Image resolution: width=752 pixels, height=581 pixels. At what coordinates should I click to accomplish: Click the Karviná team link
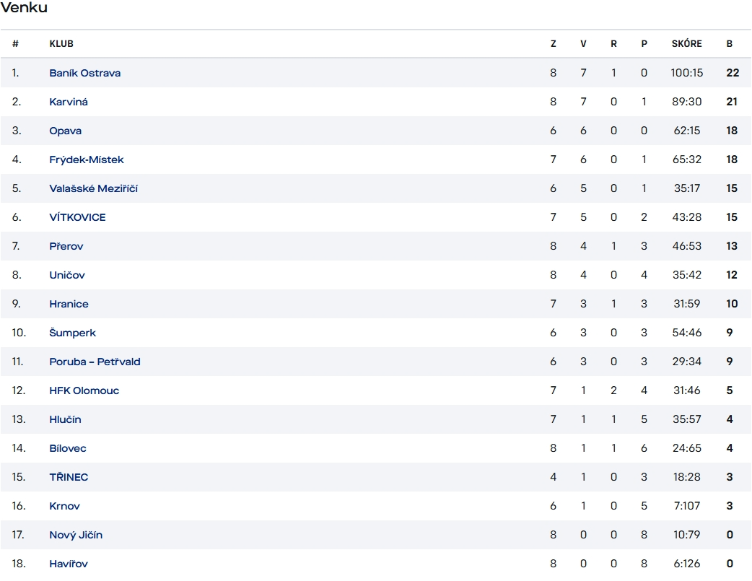[x=69, y=102]
